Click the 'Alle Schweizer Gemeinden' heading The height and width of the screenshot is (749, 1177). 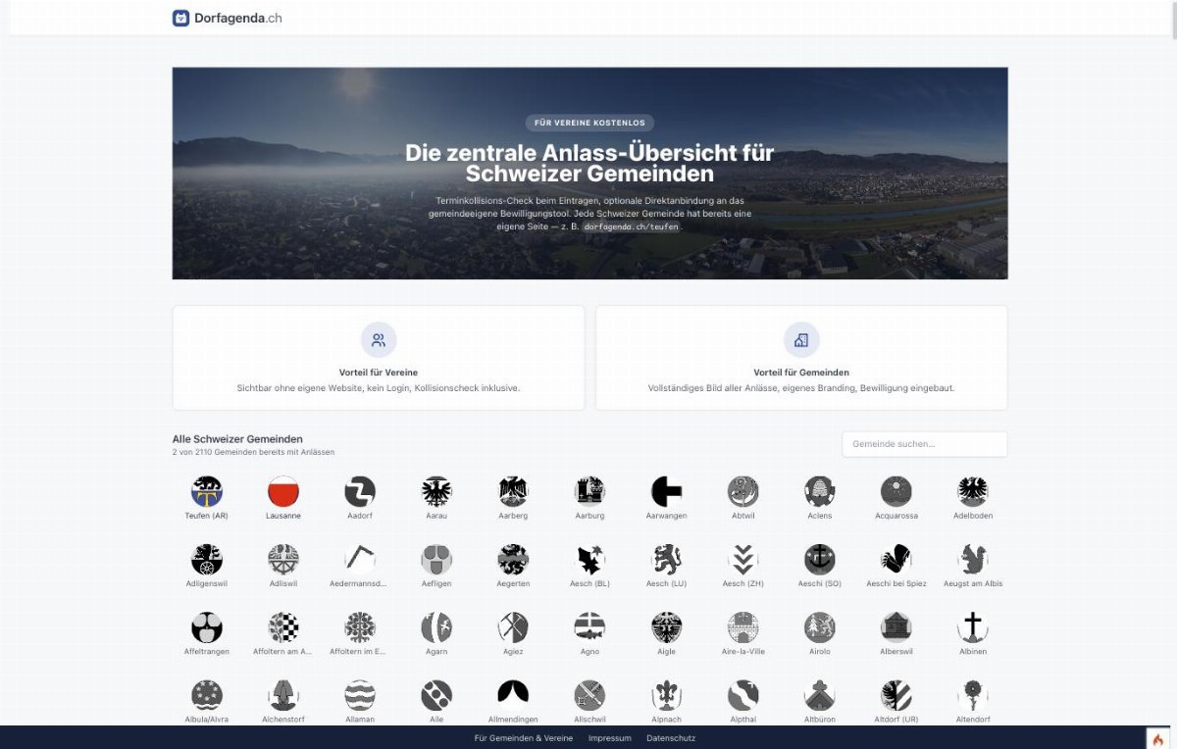[237, 439]
